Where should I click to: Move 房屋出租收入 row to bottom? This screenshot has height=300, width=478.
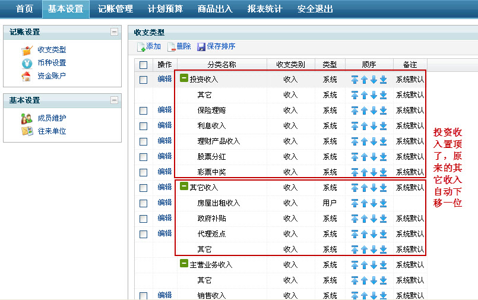coord(383,203)
